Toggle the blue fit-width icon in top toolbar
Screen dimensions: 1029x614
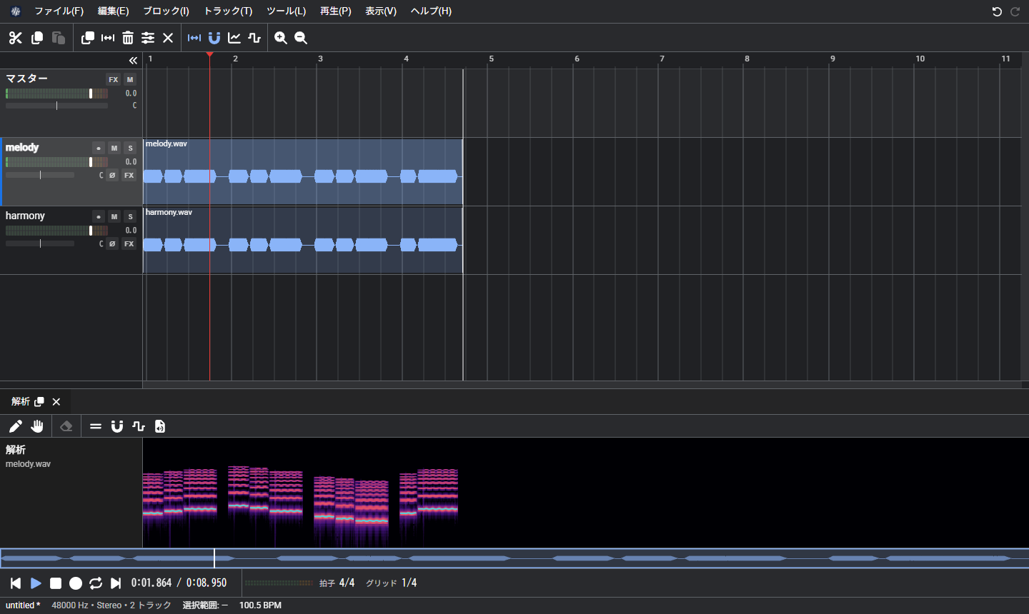click(194, 38)
